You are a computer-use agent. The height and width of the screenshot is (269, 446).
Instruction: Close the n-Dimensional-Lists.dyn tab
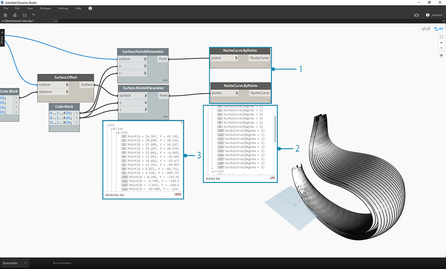tap(56, 21)
